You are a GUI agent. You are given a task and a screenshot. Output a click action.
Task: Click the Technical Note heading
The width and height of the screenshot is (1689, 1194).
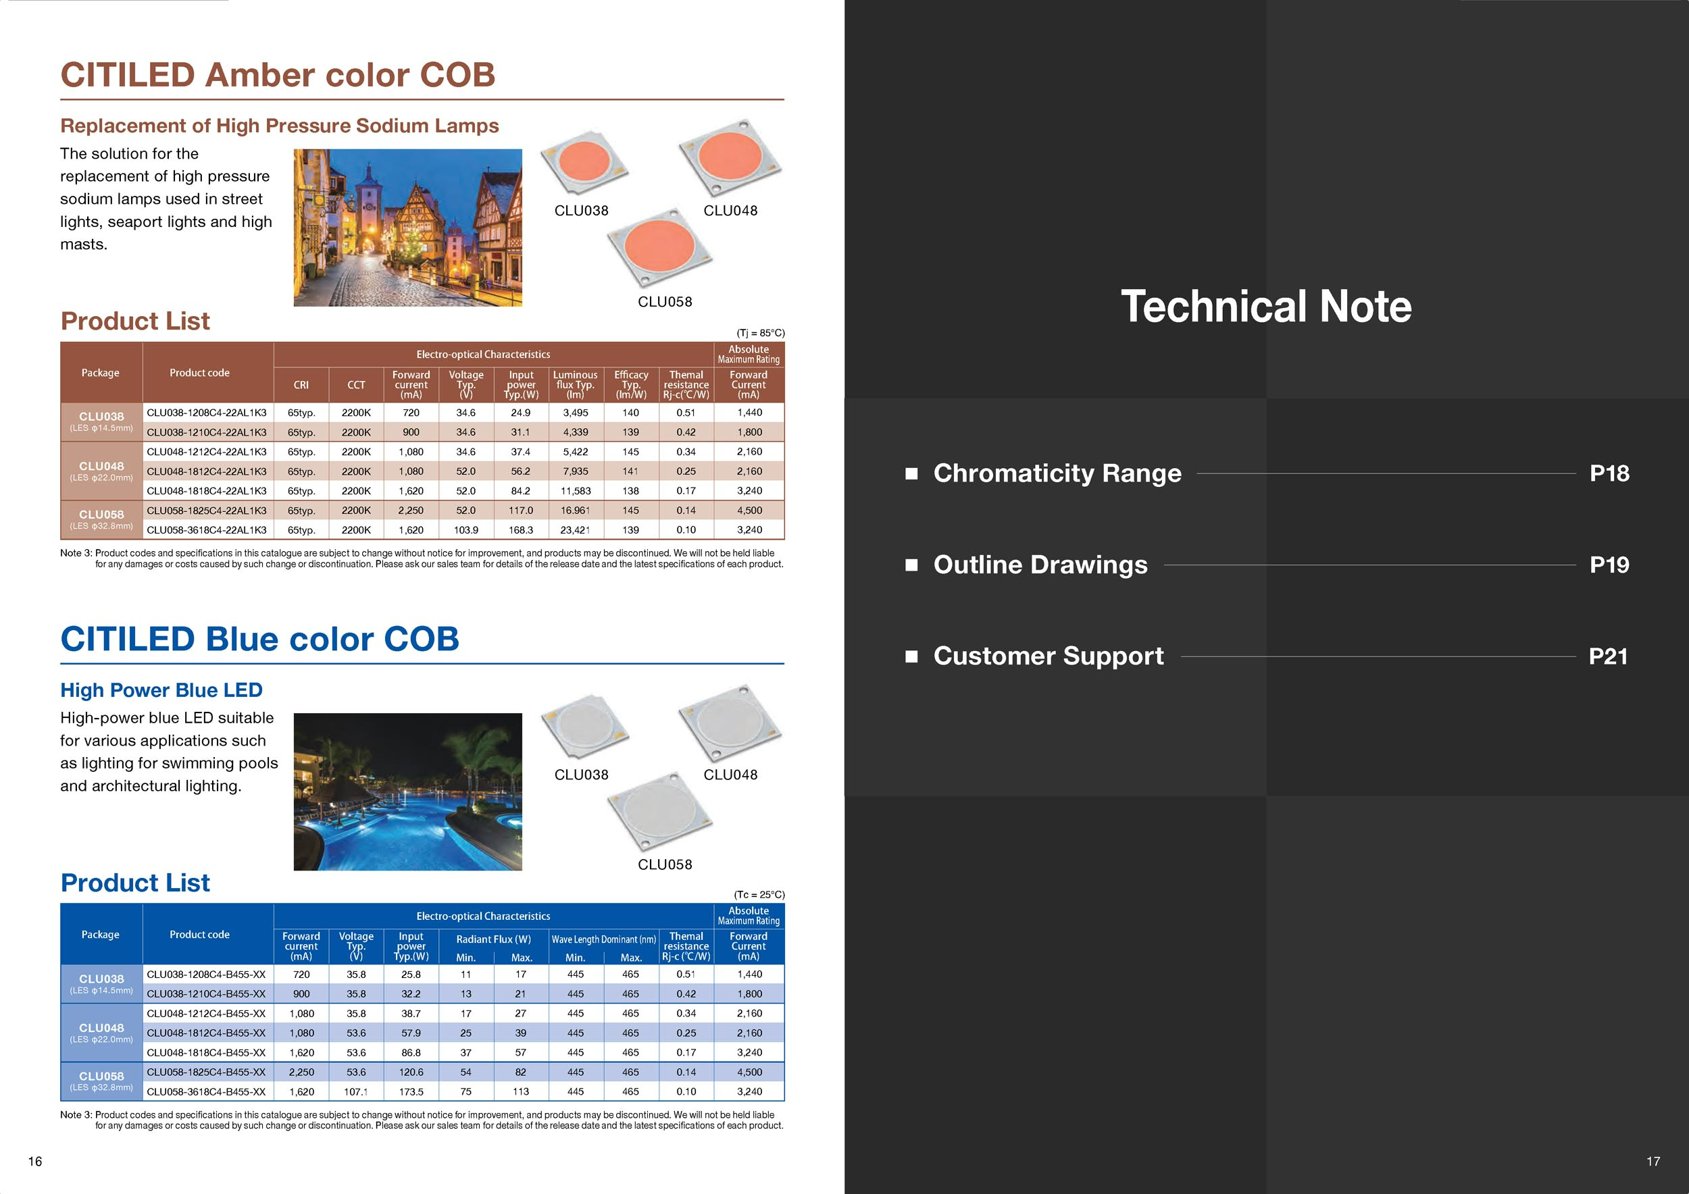[x=1266, y=306]
